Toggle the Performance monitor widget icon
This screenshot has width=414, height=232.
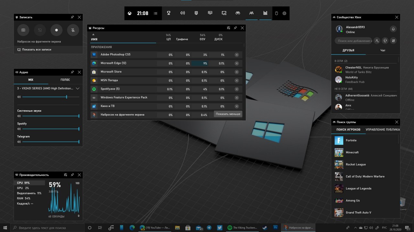coord(210,13)
